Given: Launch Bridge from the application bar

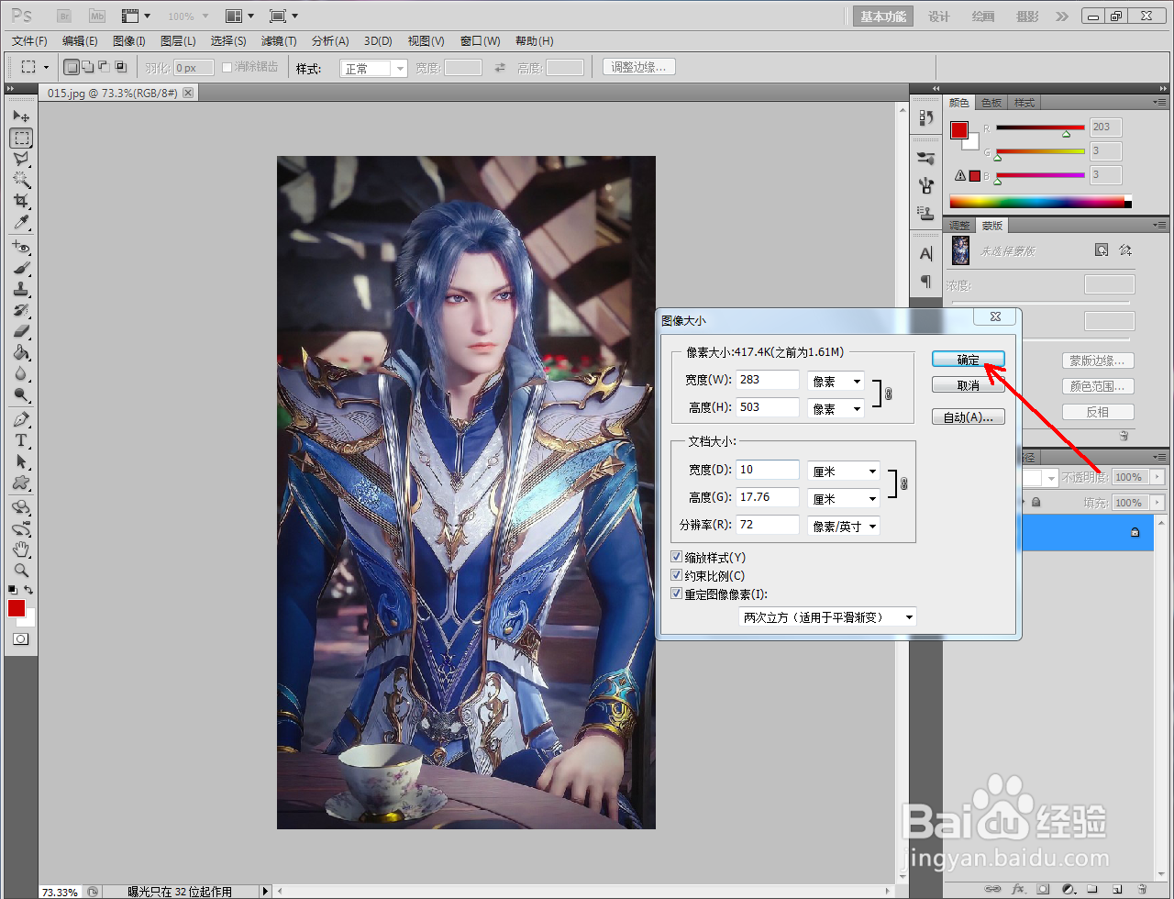Looking at the screenshot, I should (x=64, y=16).
